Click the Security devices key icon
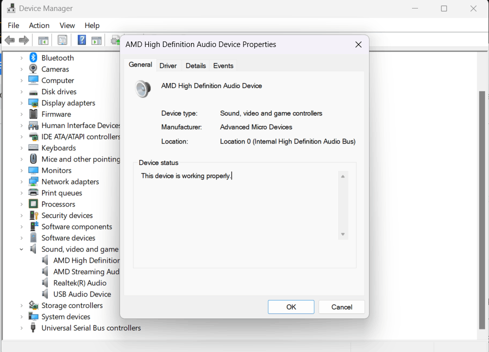The height and width of the screenshot is (352, 489). pos(33,215)
